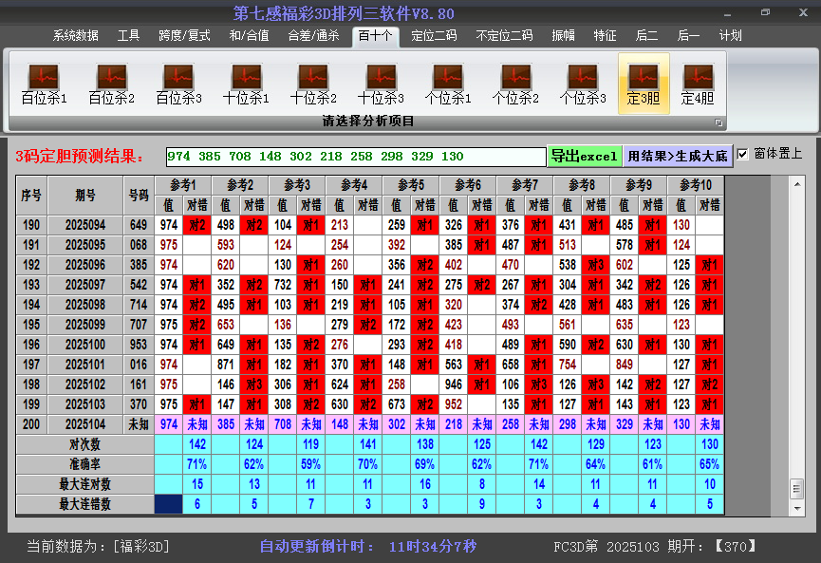Screen dimensions: 821x563
Task: Switch to the 定位二码 tab
Action: pos(434,36)
